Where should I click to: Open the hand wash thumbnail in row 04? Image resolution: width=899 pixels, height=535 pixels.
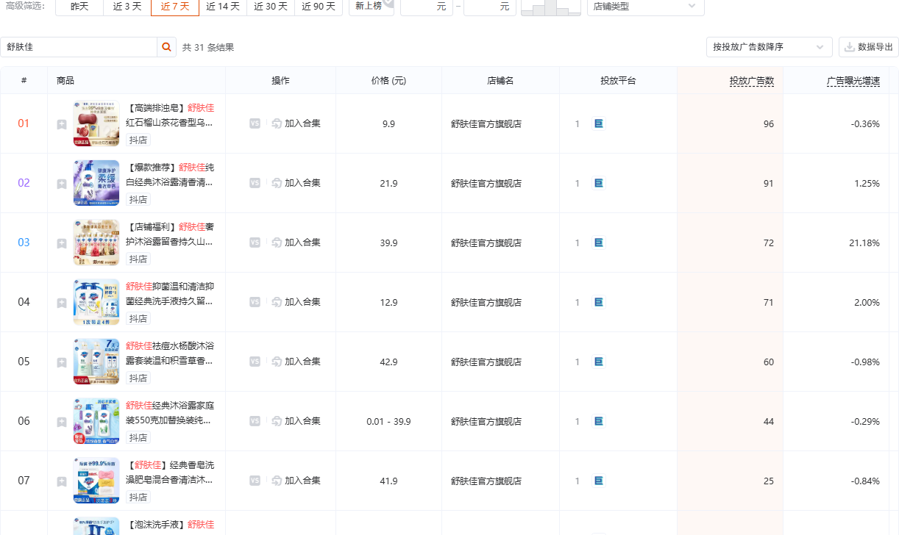pos(96,302)
